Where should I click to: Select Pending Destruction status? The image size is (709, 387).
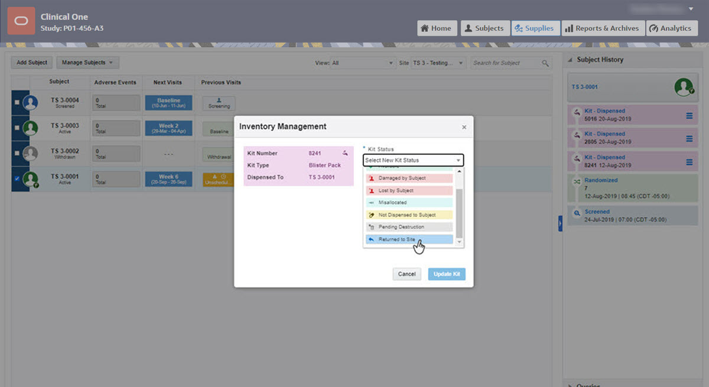(409, 227)
